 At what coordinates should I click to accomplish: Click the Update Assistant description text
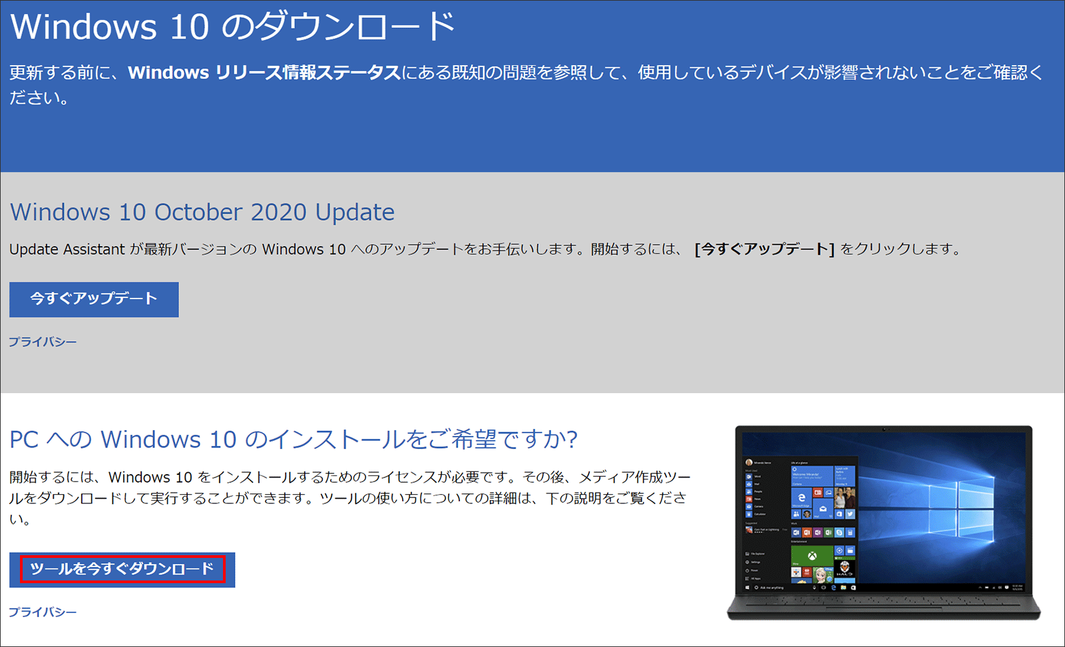[x=485, y=249]
